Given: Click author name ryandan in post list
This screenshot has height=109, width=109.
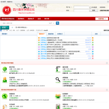Looking at the screenshot, I should coord(88,47).
